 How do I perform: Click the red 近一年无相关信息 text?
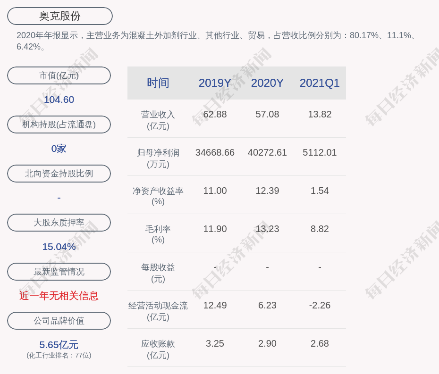pos(59,296)
